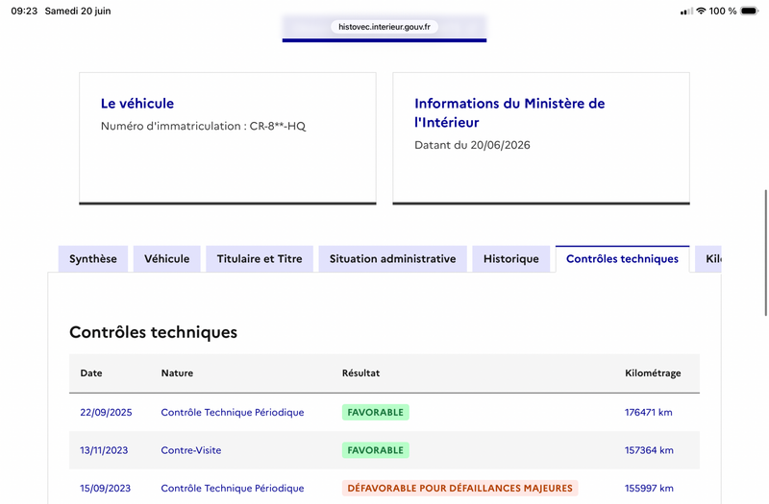The width and height of the screenshot is (769, 504).
Task: Click the Le véhicule card heading
Action: (x=137, y=104)
